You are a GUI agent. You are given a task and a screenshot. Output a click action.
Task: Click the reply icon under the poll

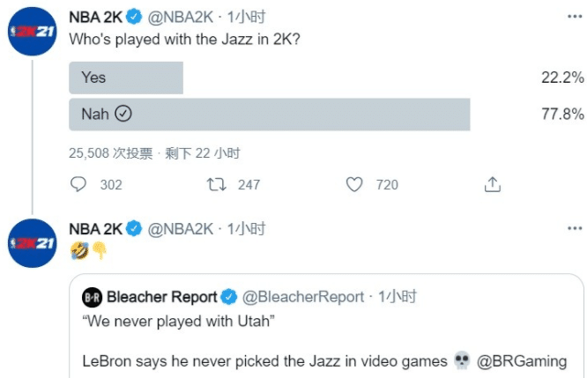[x=79, y=184]
